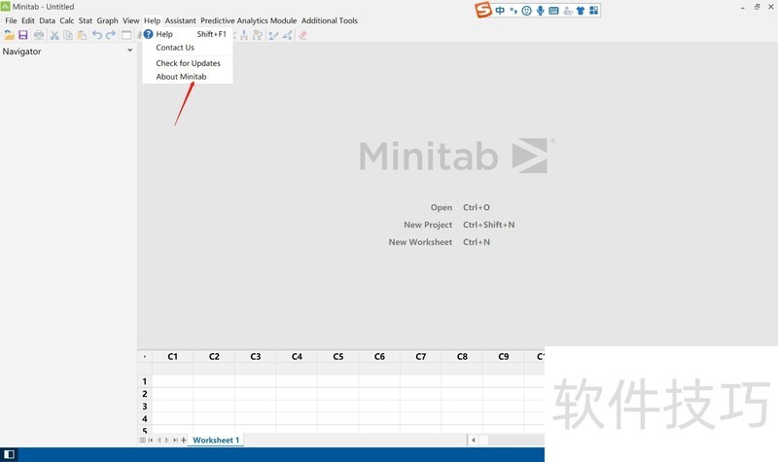This screenshot has height=462, width=778.
Task: Open the Predictive Analytics Module menu
Action: click(x=249, y=20)
